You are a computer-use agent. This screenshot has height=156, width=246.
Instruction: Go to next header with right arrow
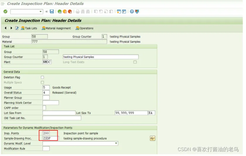11,28
